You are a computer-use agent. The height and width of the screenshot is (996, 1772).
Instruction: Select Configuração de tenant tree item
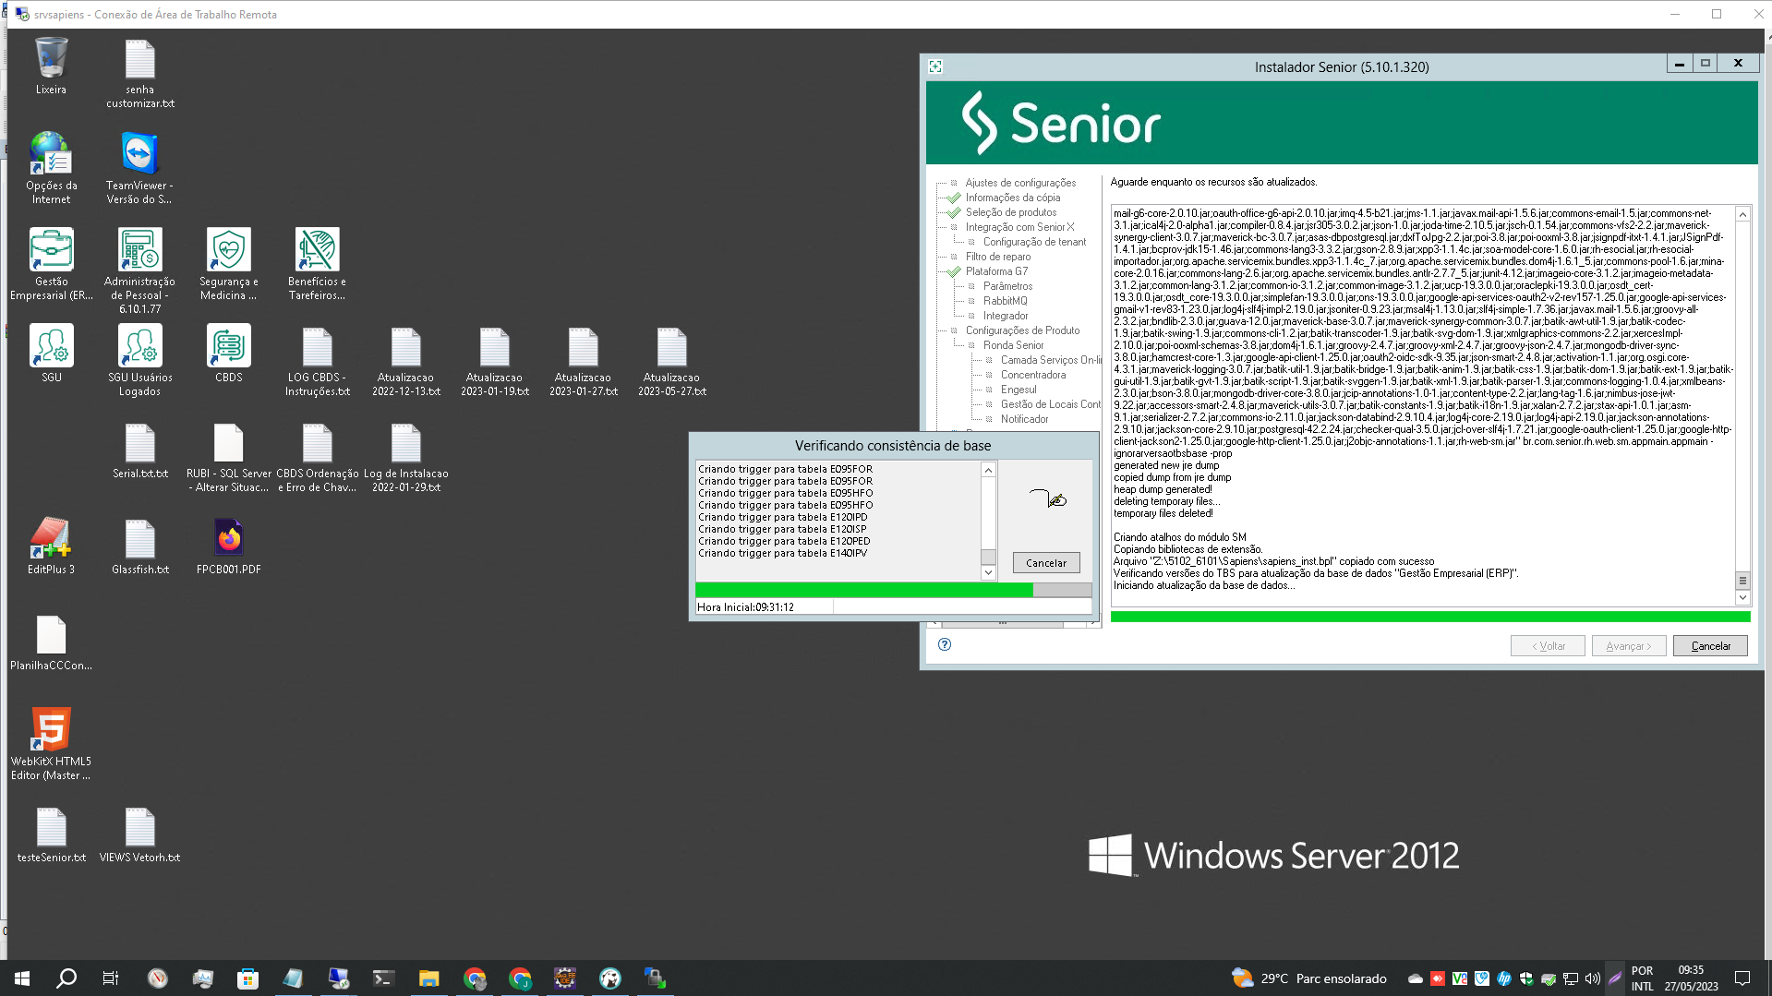pyautogui.click(x=1034, y=242)
